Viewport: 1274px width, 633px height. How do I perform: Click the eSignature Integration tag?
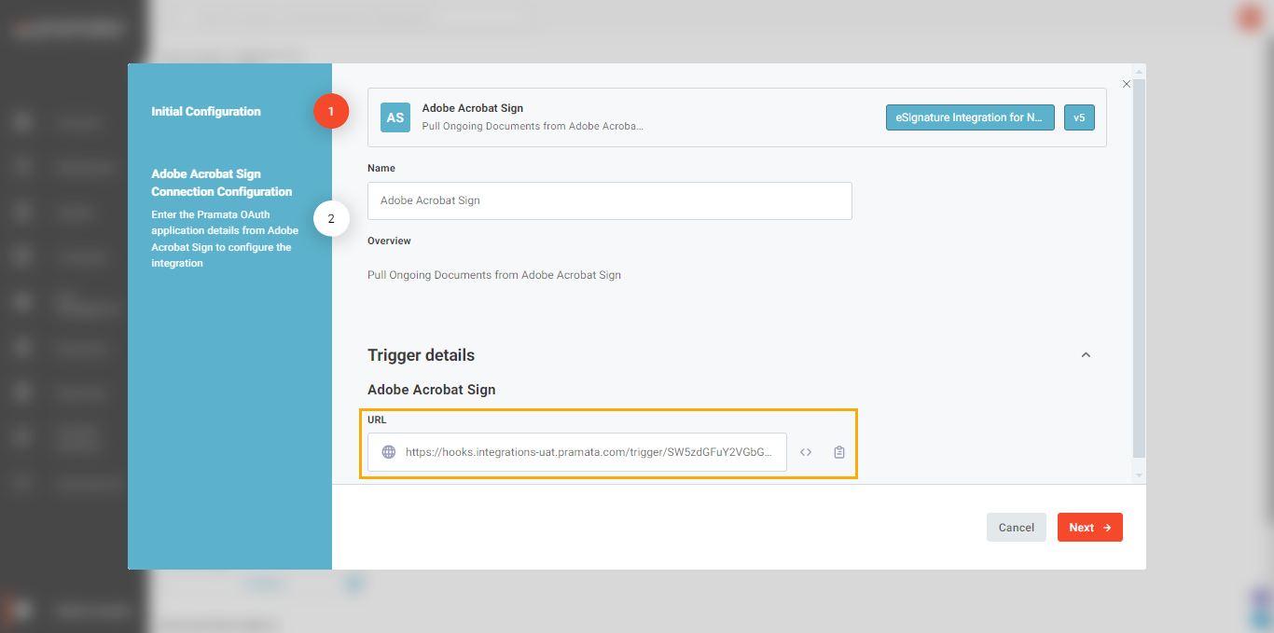coord(970,117)
